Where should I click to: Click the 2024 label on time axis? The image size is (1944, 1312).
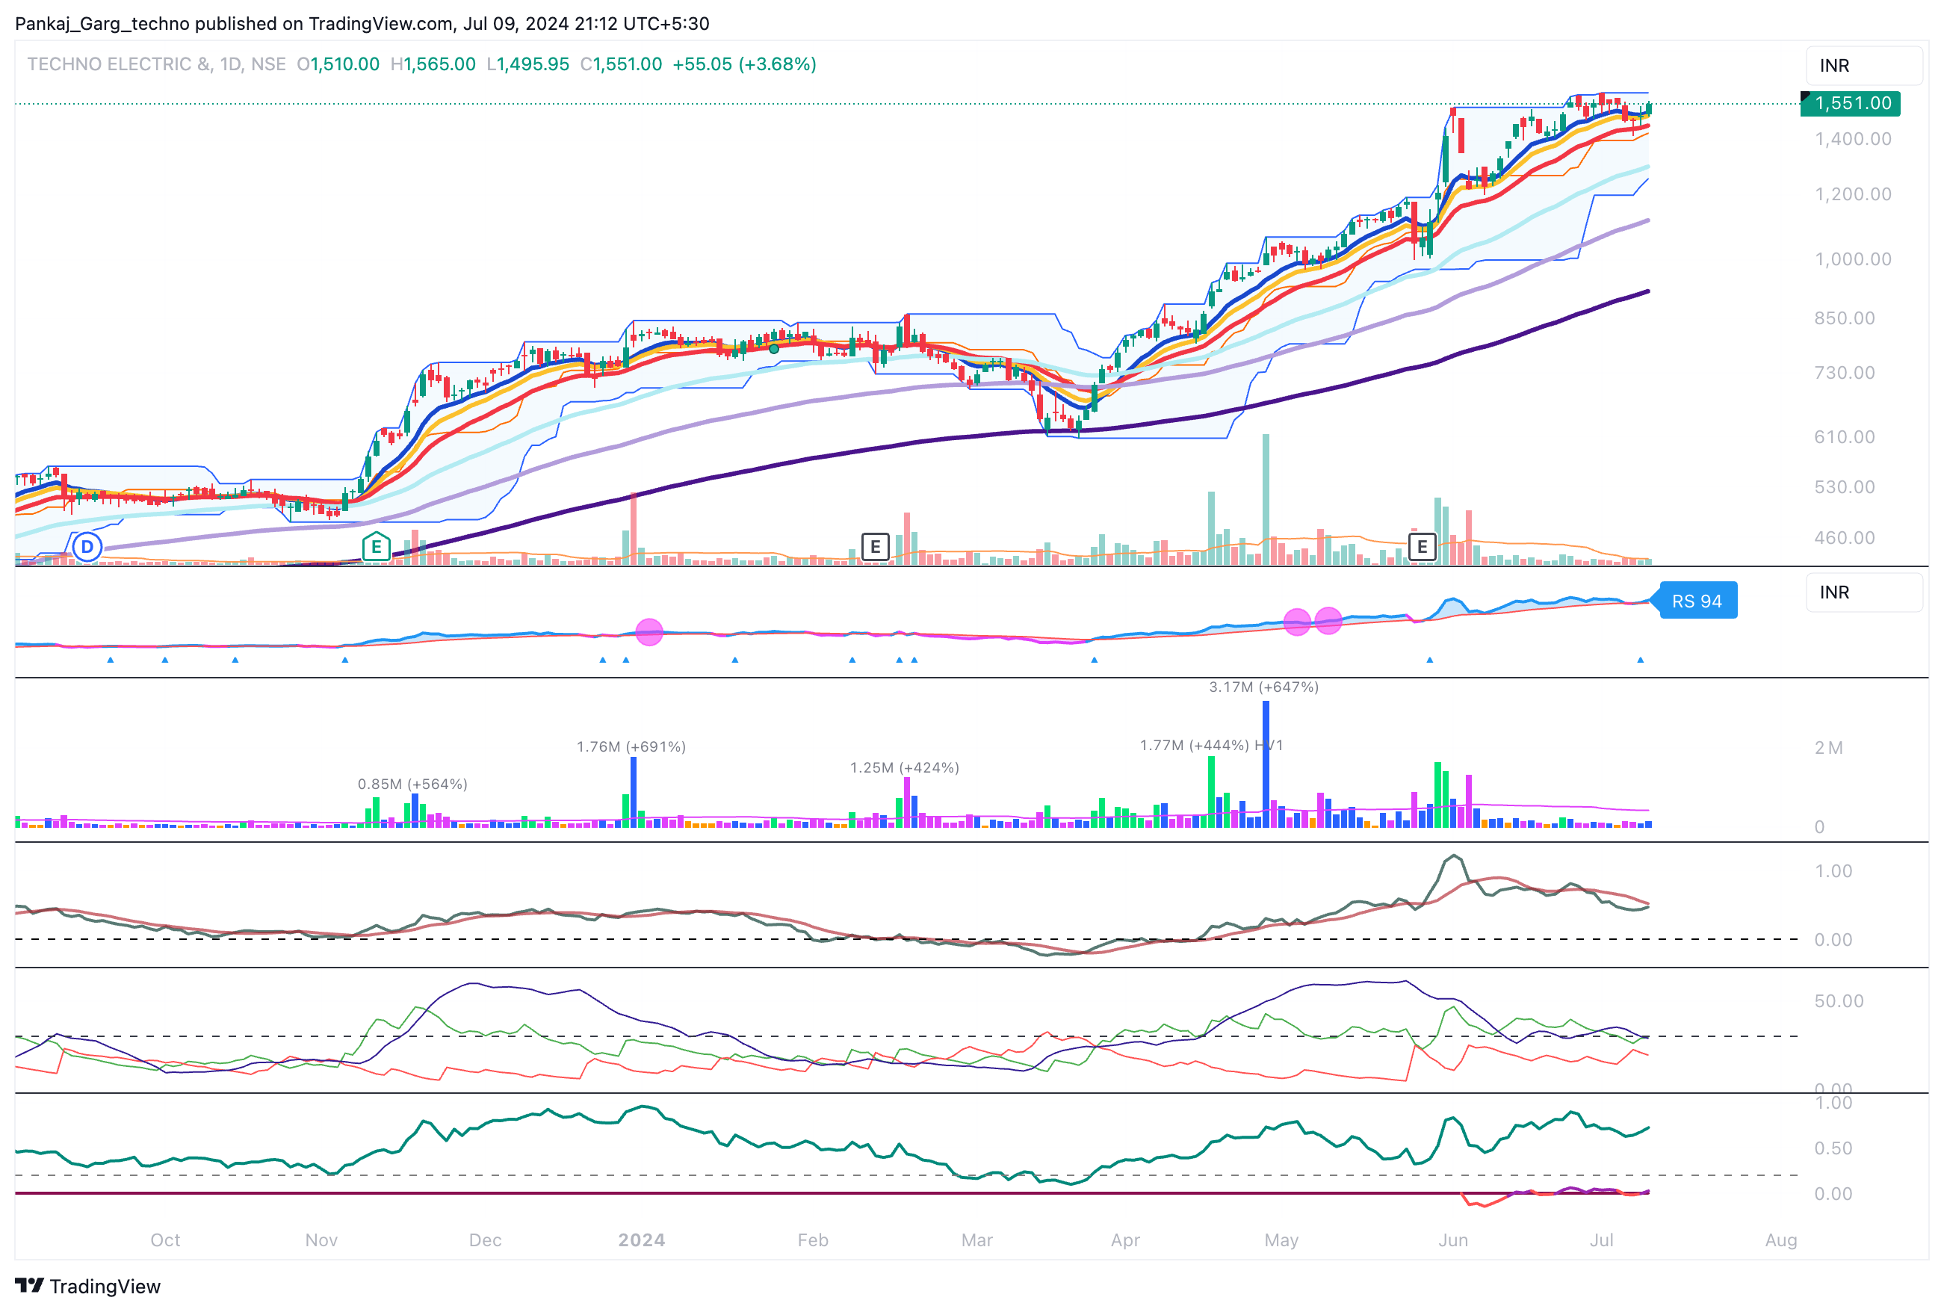coord(642,1240)
